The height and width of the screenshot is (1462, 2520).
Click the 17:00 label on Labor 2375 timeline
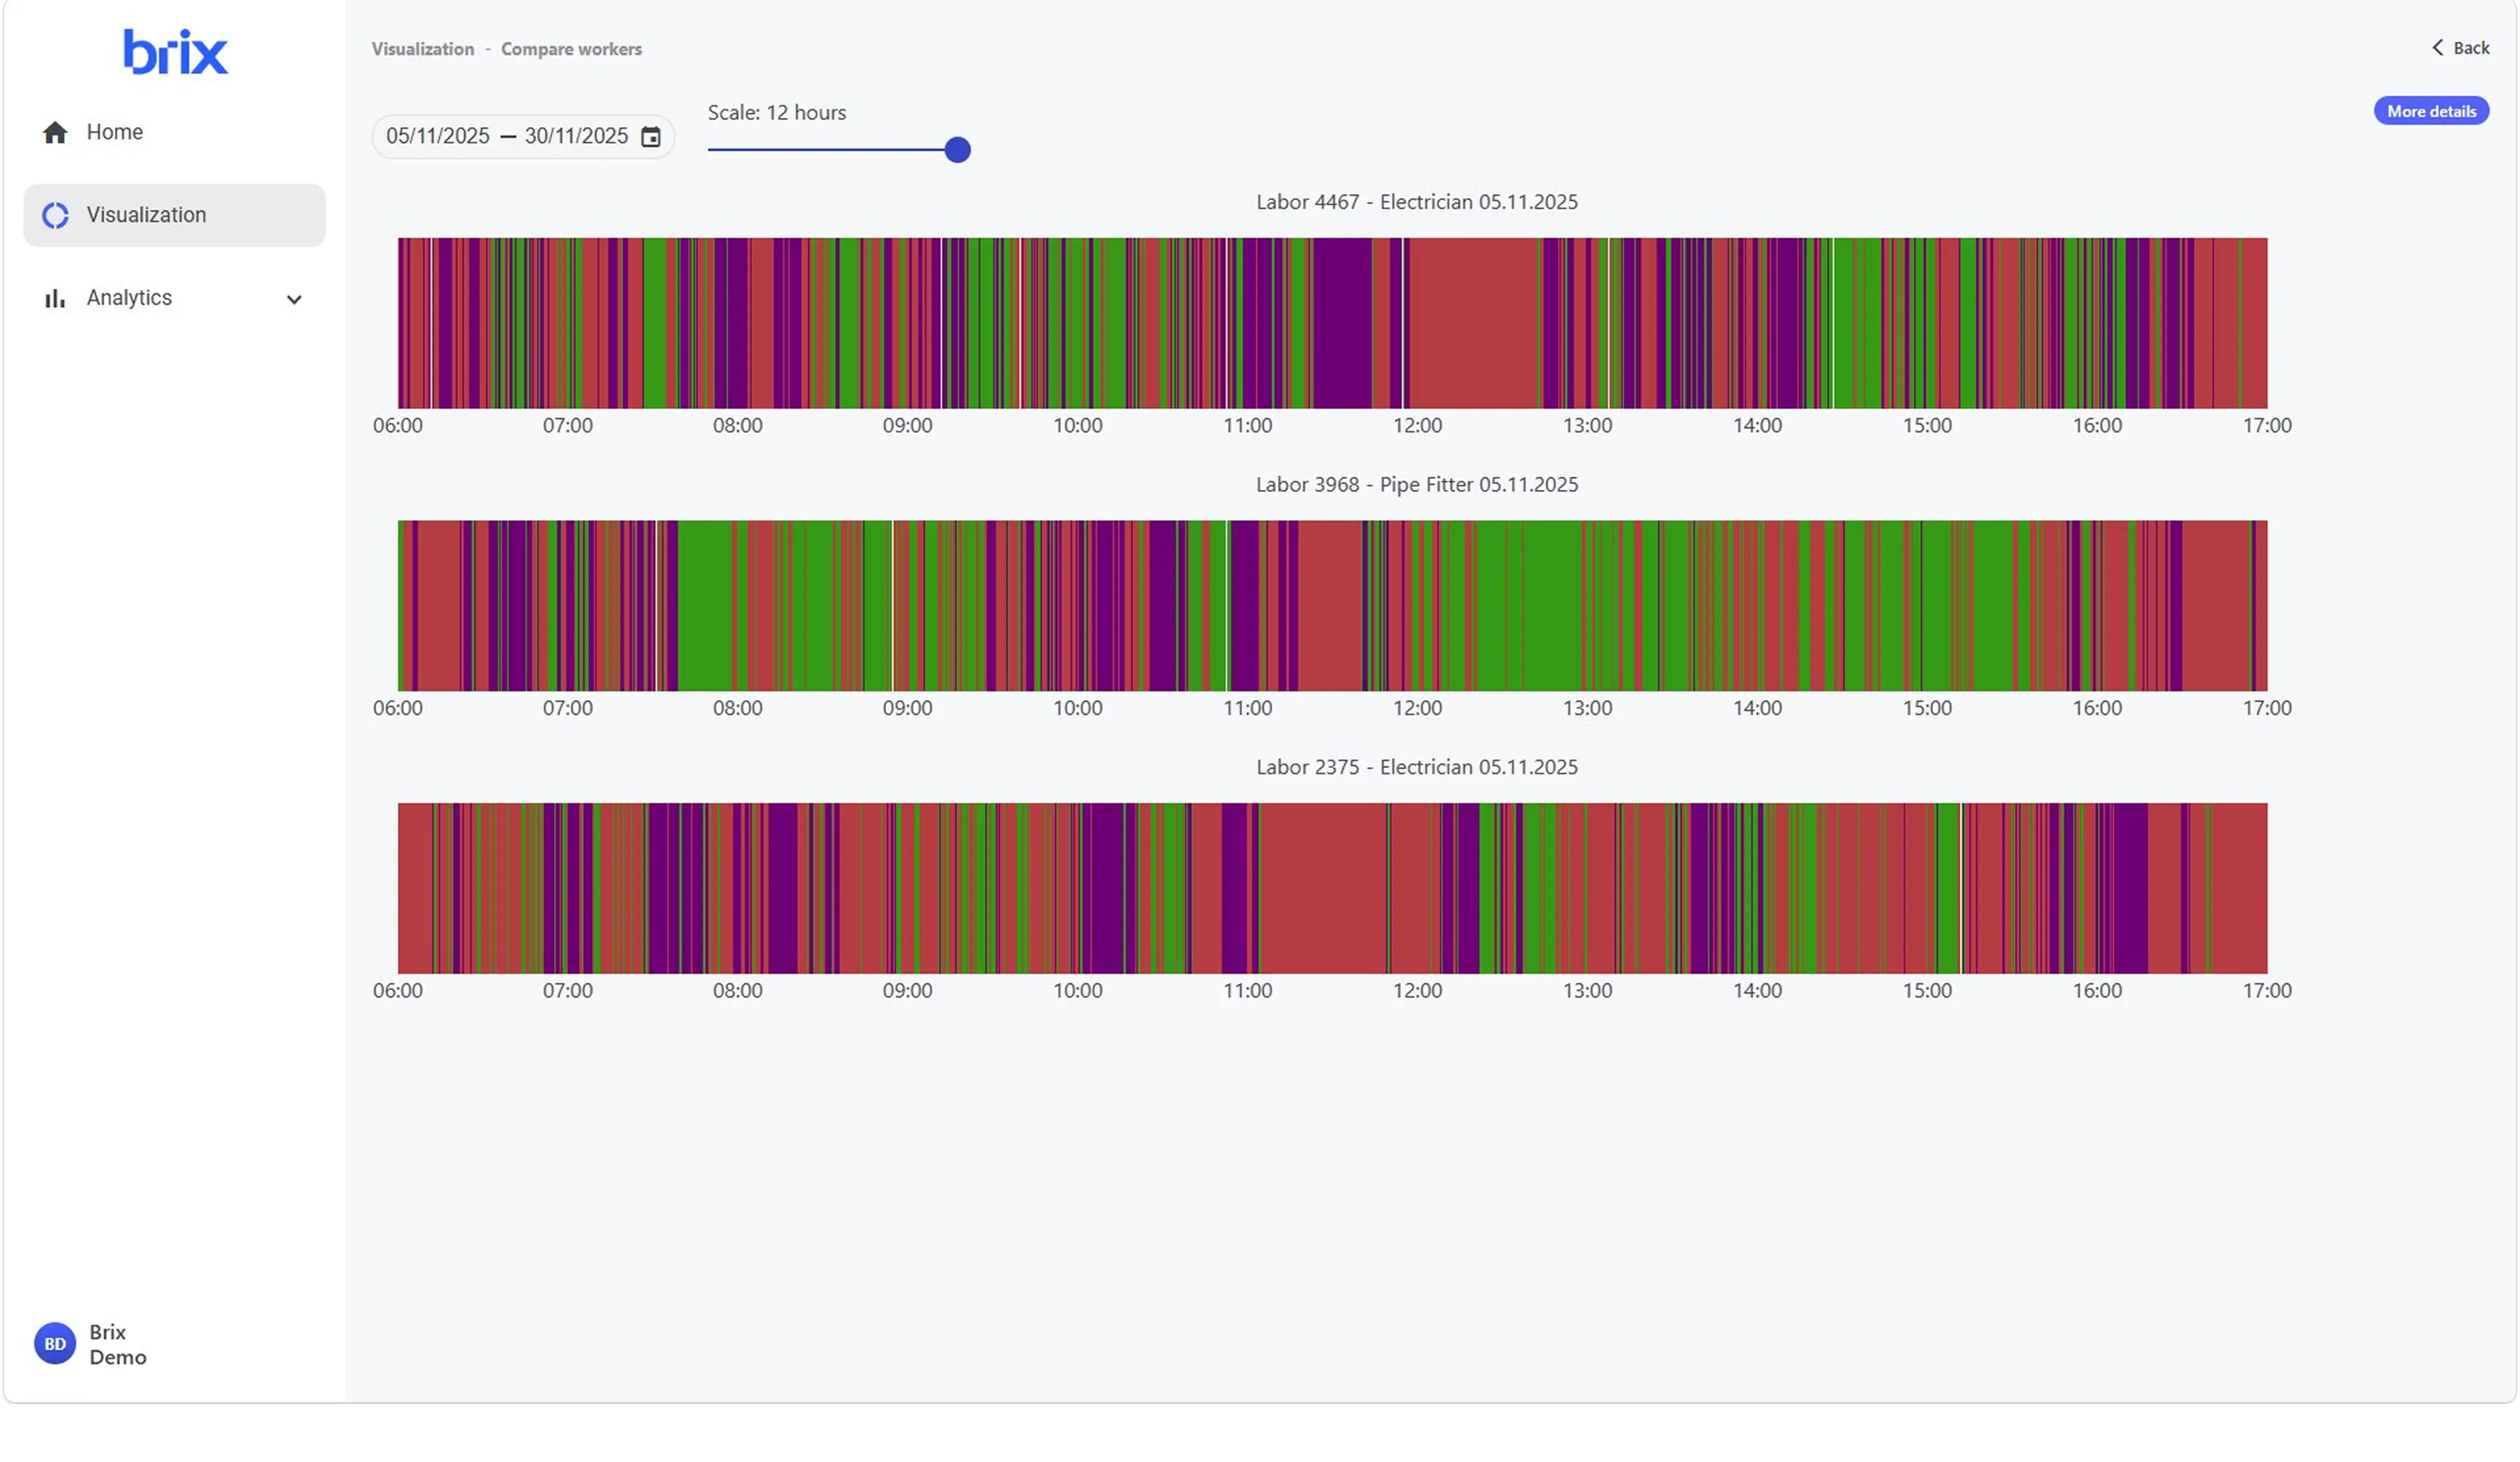pyautogui.click(x=2266, y=991)
